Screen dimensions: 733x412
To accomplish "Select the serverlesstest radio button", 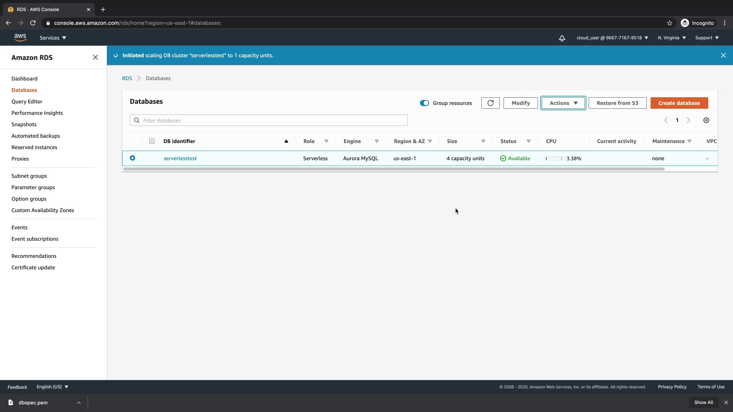I will [132, 158].
